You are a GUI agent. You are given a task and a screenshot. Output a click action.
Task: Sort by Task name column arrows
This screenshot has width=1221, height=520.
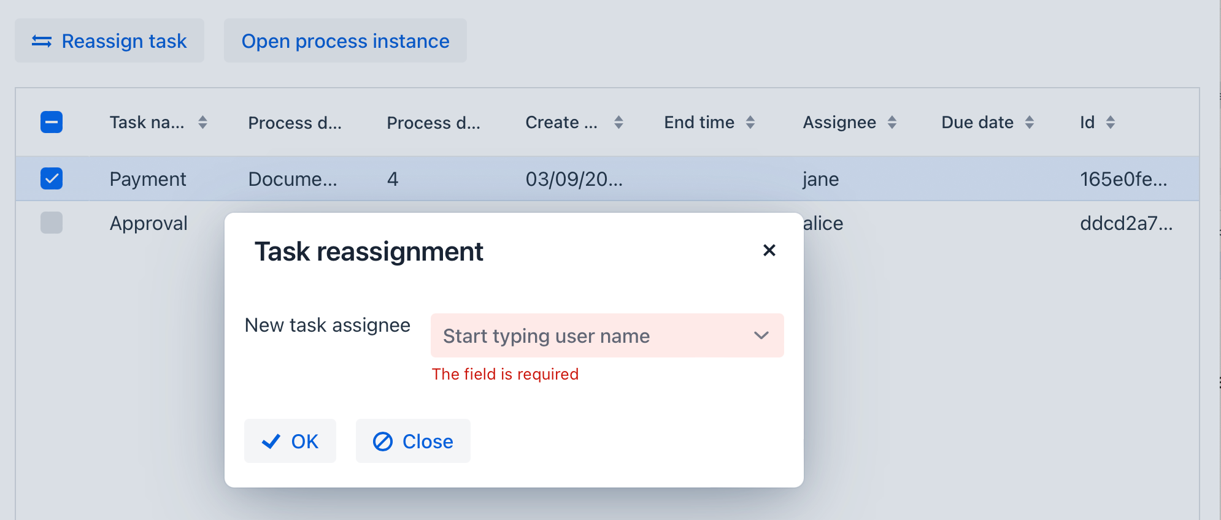[x=202, y=123]
